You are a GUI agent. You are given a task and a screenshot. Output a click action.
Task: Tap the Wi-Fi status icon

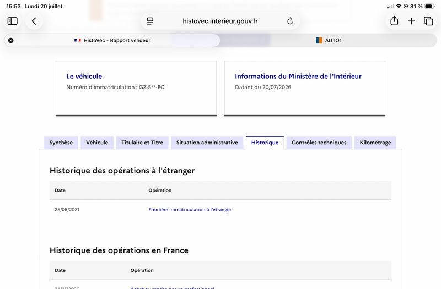click(x=399, y=6)
